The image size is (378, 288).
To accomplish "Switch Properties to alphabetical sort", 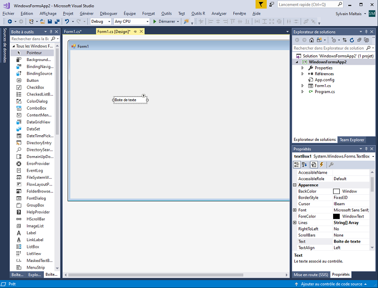I will 304,165.
